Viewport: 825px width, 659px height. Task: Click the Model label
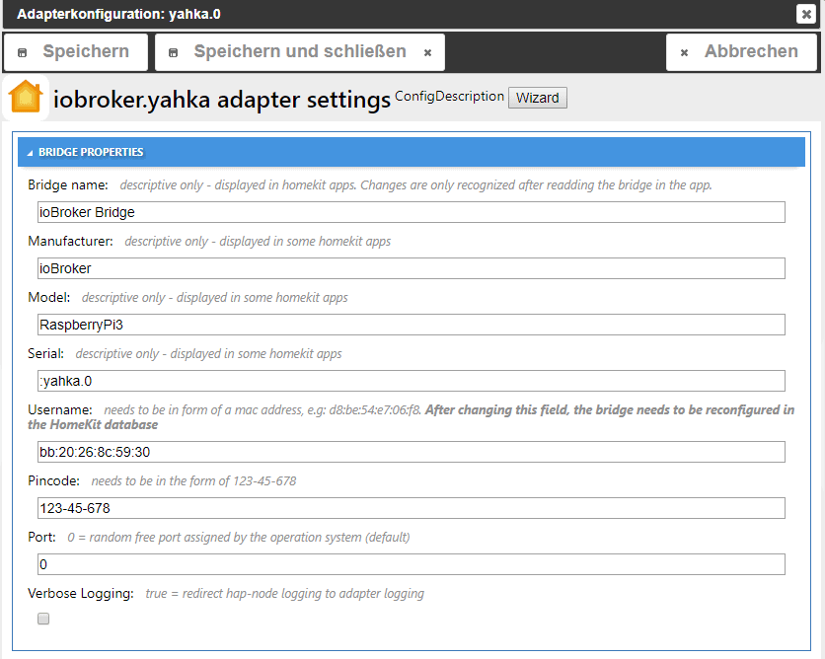click(49, 298)
